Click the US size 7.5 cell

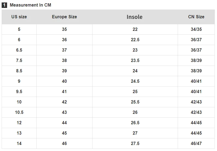[19, 60]
